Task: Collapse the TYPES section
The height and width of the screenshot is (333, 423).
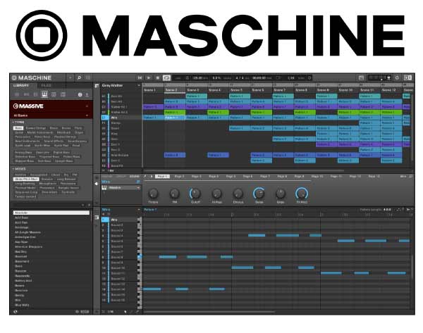Action: tap(18, 122)
